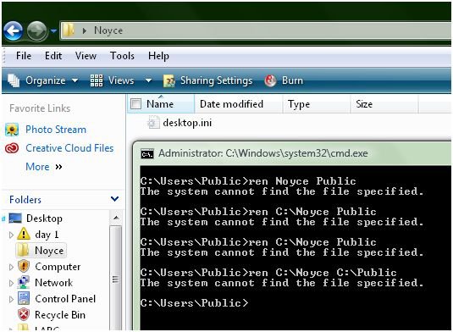Click the Network icon in tree
This screenshot has height=332, width=453.
24,283
